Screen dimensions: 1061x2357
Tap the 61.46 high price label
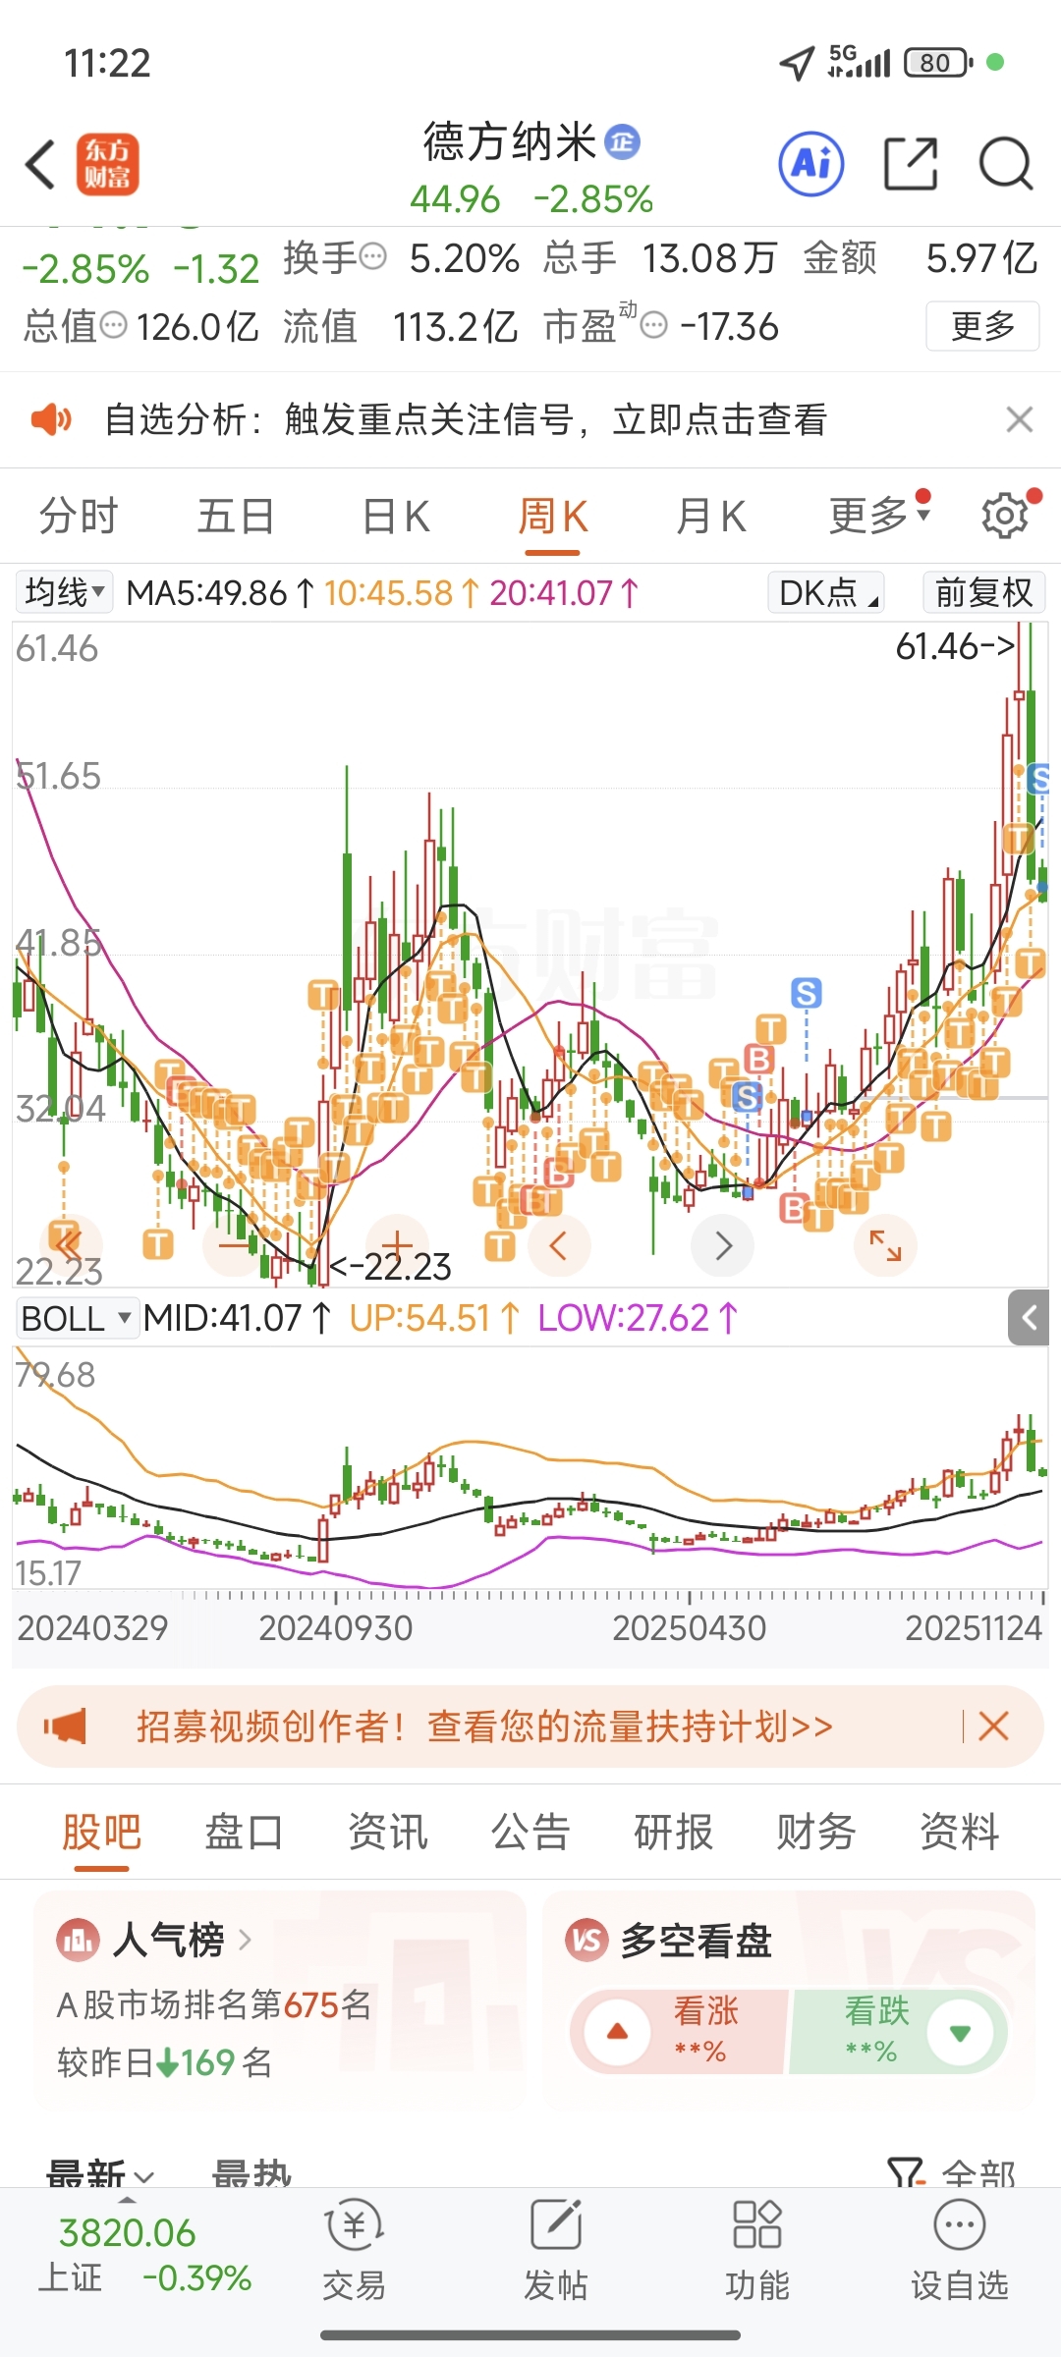click(x=955, y=646)
